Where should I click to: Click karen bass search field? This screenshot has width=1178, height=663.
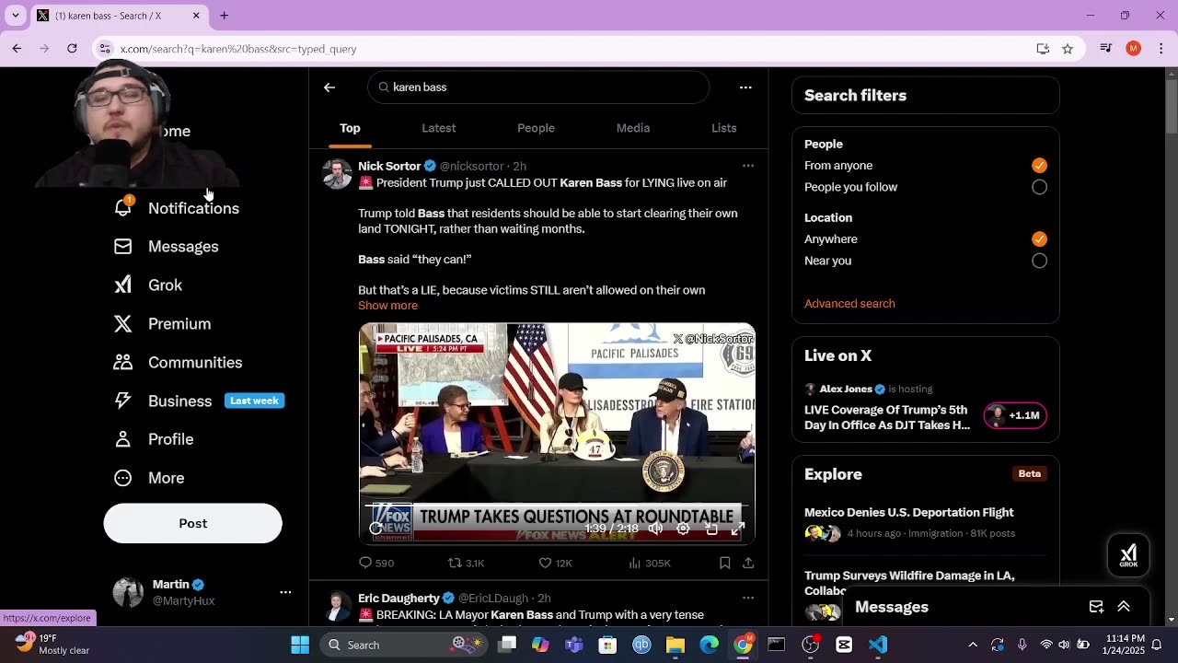[x=538, y=87]
